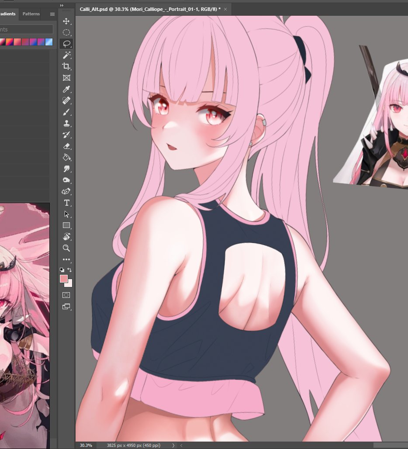Image resolution: width=408 pixels, height=449 pixels.
Task: Reset to default foreground and background colors
Action: [x=62, y=270]
